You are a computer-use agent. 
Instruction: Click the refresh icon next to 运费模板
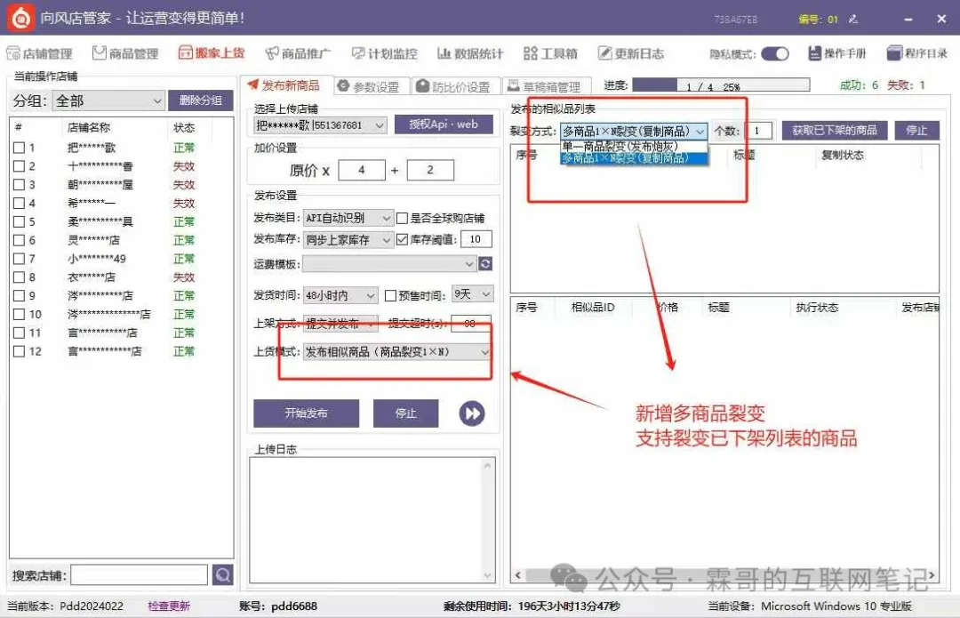(484, 264)
